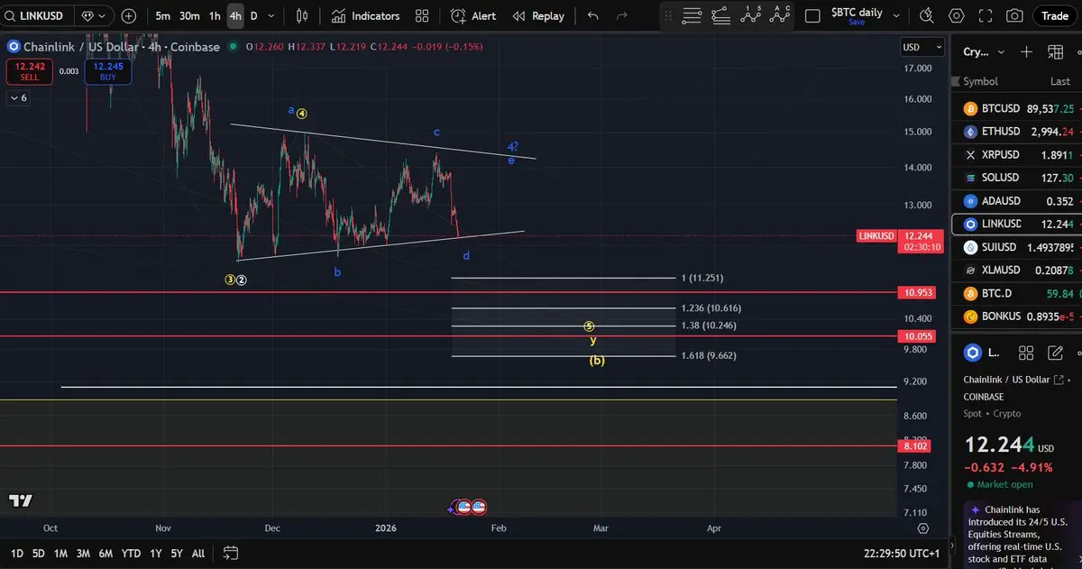Open chart settings hexagon icon

957,16
